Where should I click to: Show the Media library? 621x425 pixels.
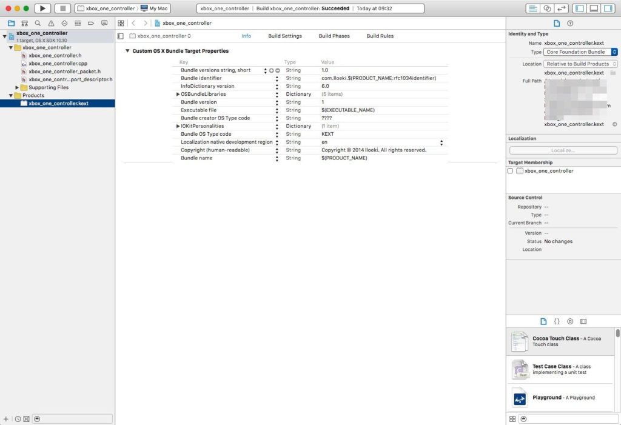tap(583, 321)
